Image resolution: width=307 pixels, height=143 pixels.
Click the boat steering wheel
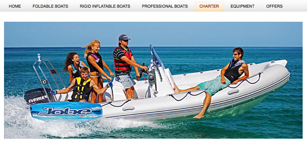(143, 70)
